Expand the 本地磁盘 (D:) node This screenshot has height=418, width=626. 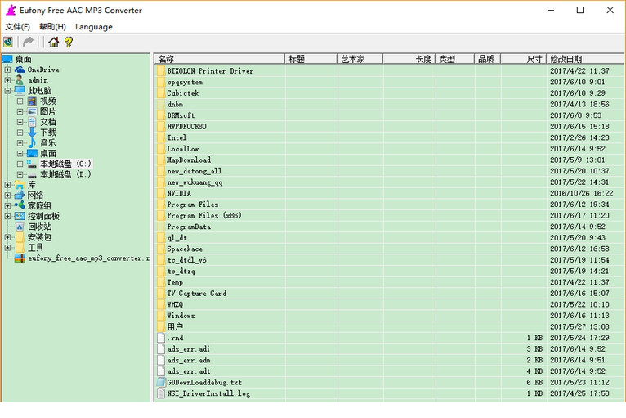coord(20,174)
